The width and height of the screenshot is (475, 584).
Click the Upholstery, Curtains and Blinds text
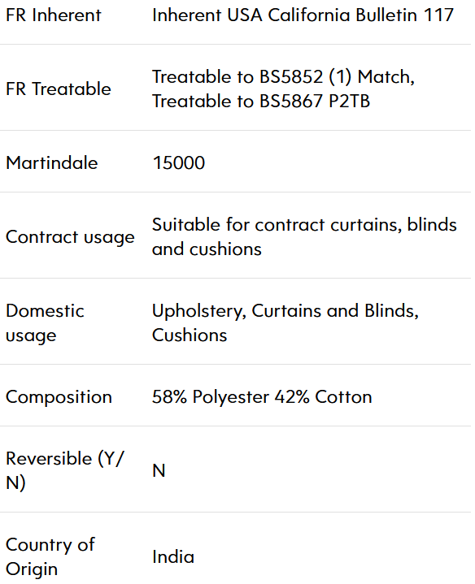pos(285,311)
